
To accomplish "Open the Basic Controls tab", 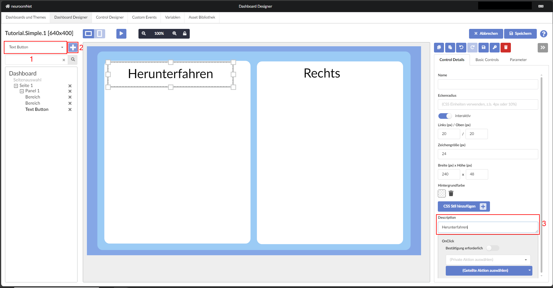I will [x=487, y=60].
